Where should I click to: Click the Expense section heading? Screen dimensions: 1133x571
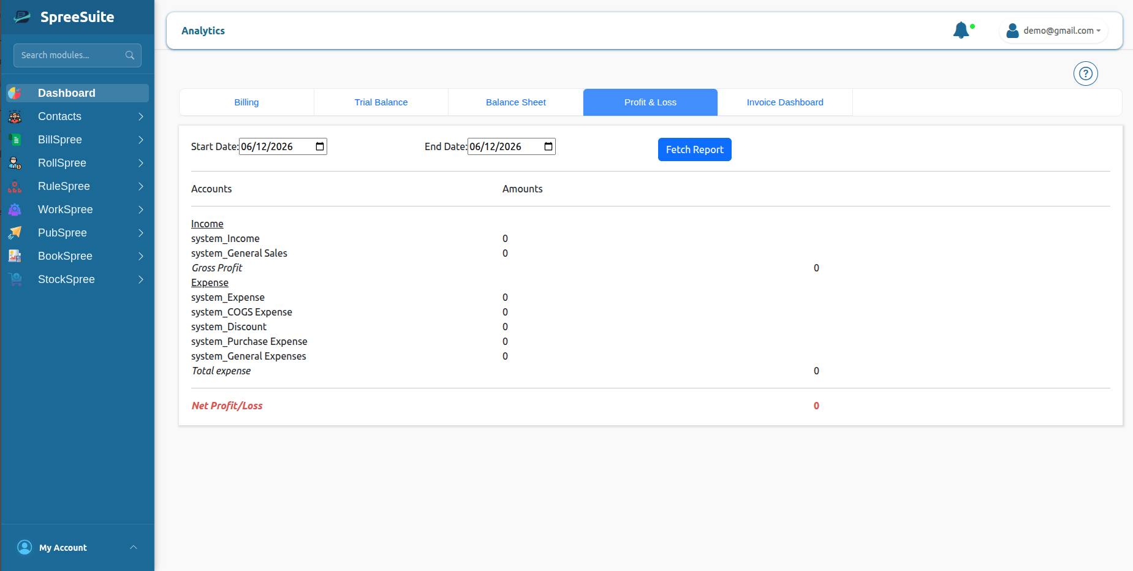pyautogui.click(x=210, y=282)
